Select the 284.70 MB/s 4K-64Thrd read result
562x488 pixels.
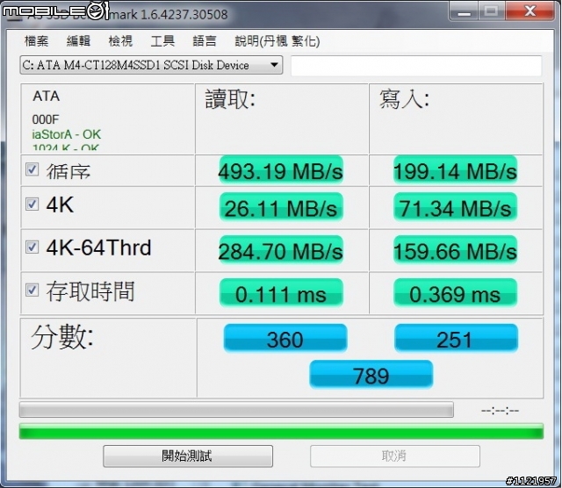click(x=281, y=250)
